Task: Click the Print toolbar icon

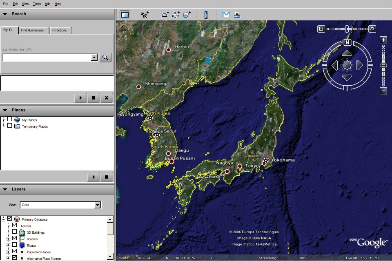Action: click(x=237, y=15)
